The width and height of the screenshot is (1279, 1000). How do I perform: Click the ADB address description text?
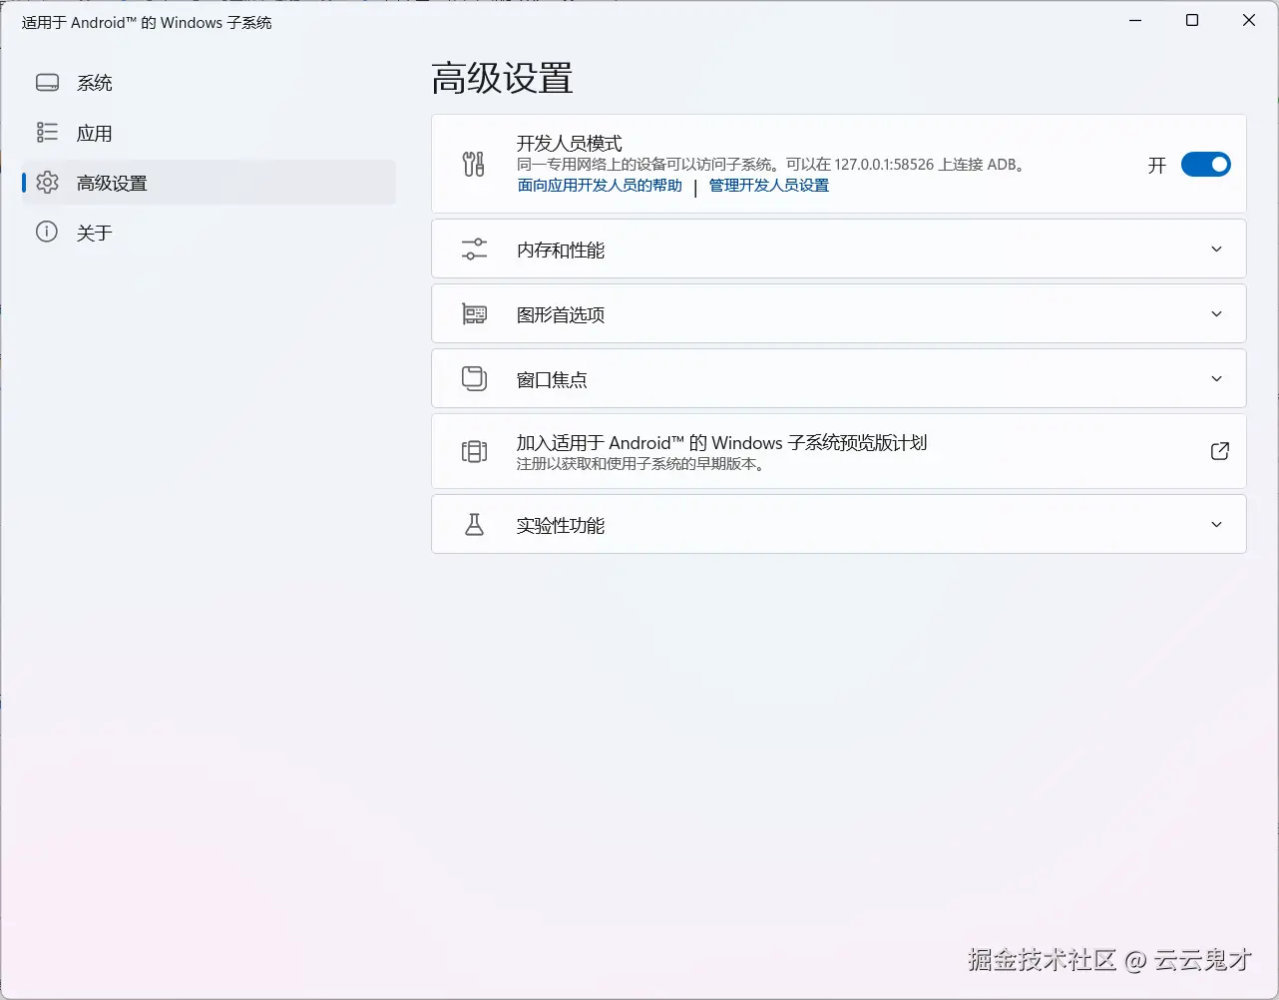point(772,165)
